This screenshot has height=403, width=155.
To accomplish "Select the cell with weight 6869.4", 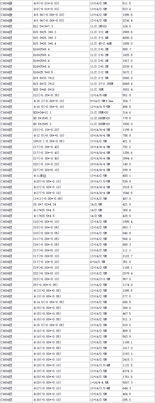I will [x=138, y=84].
